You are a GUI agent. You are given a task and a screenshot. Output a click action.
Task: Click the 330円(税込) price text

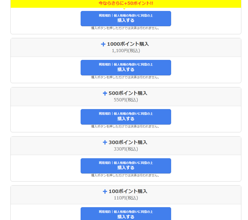point(126,149)
